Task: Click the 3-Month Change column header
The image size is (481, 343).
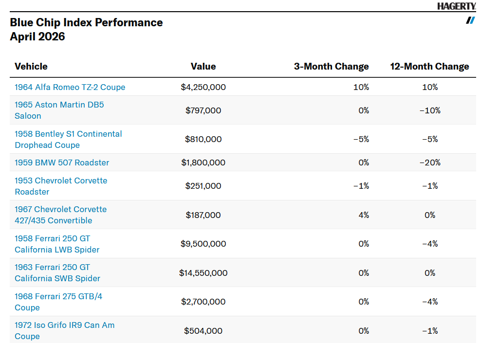Action: coord(331,67)
